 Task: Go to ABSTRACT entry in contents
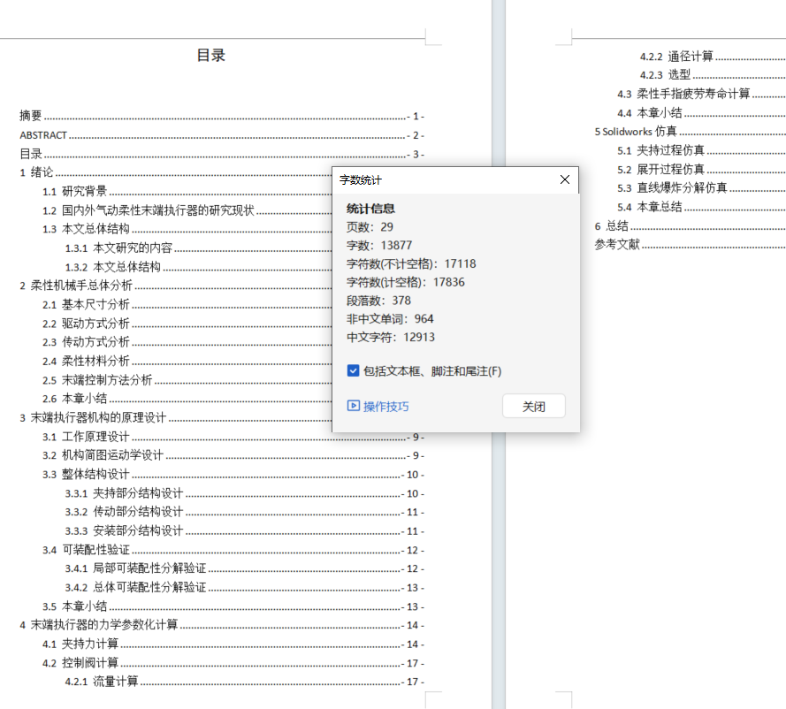click(x=222, y=135)
